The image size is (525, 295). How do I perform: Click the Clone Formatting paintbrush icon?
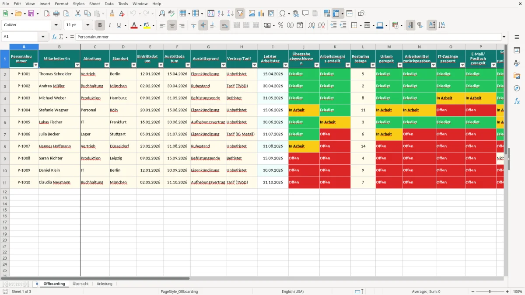click(x=112, y=14)
